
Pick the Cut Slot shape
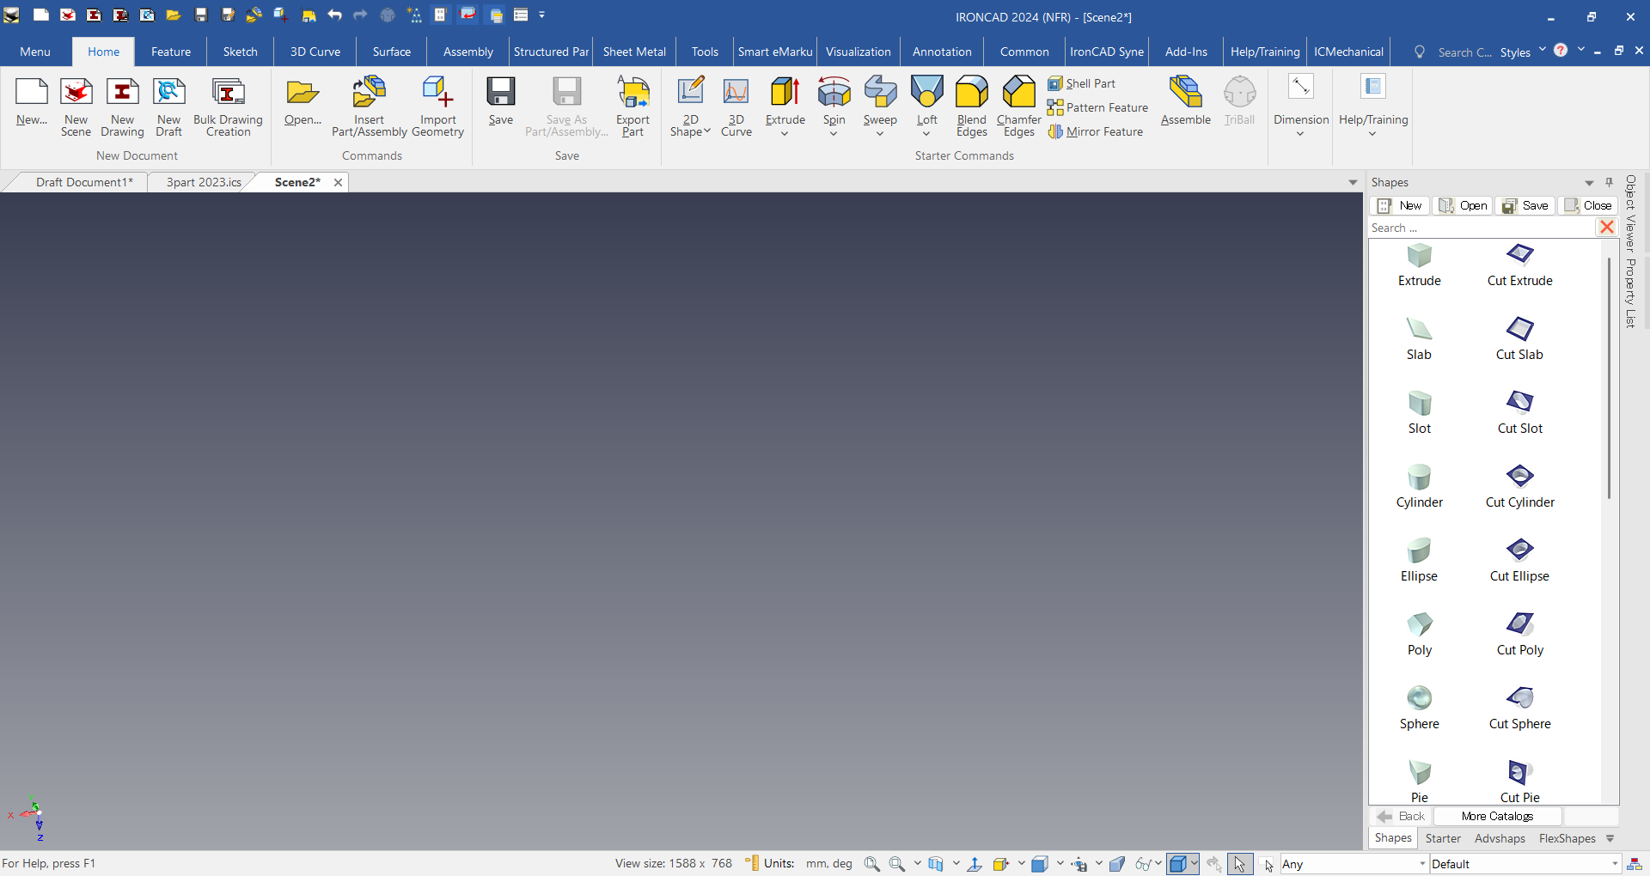point(1519,412)
